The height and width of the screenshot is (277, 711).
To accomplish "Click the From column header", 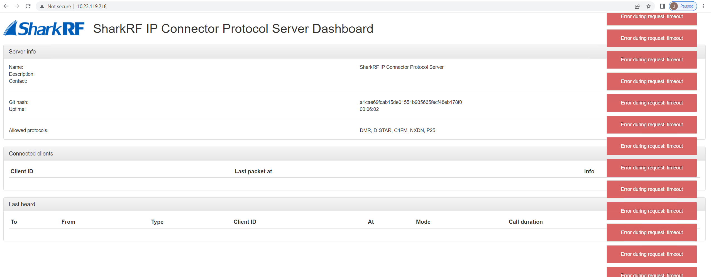I will tap(68, 222).
